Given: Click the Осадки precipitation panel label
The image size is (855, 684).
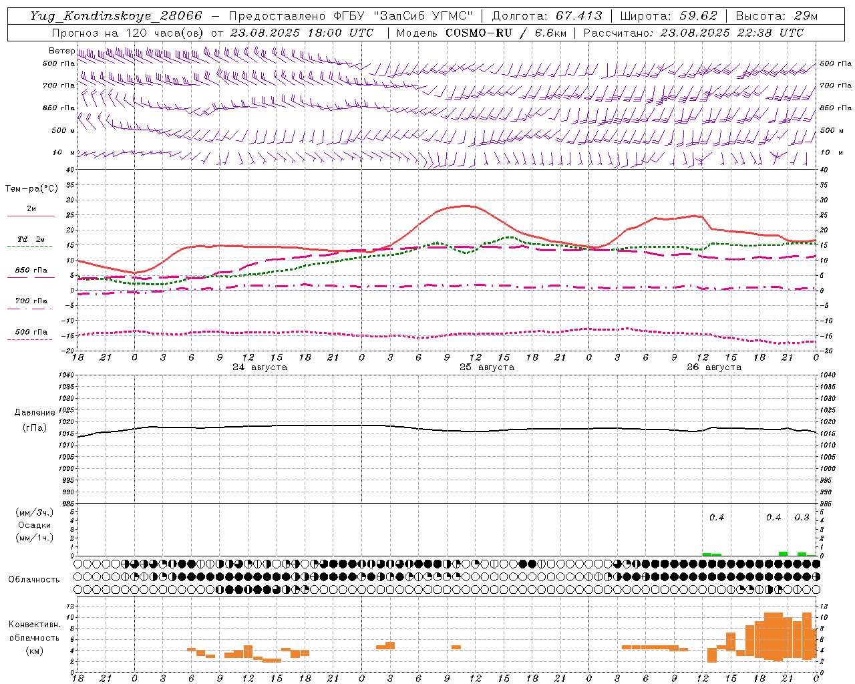Looking at the screenshot, I should click(x=34, y=525).
